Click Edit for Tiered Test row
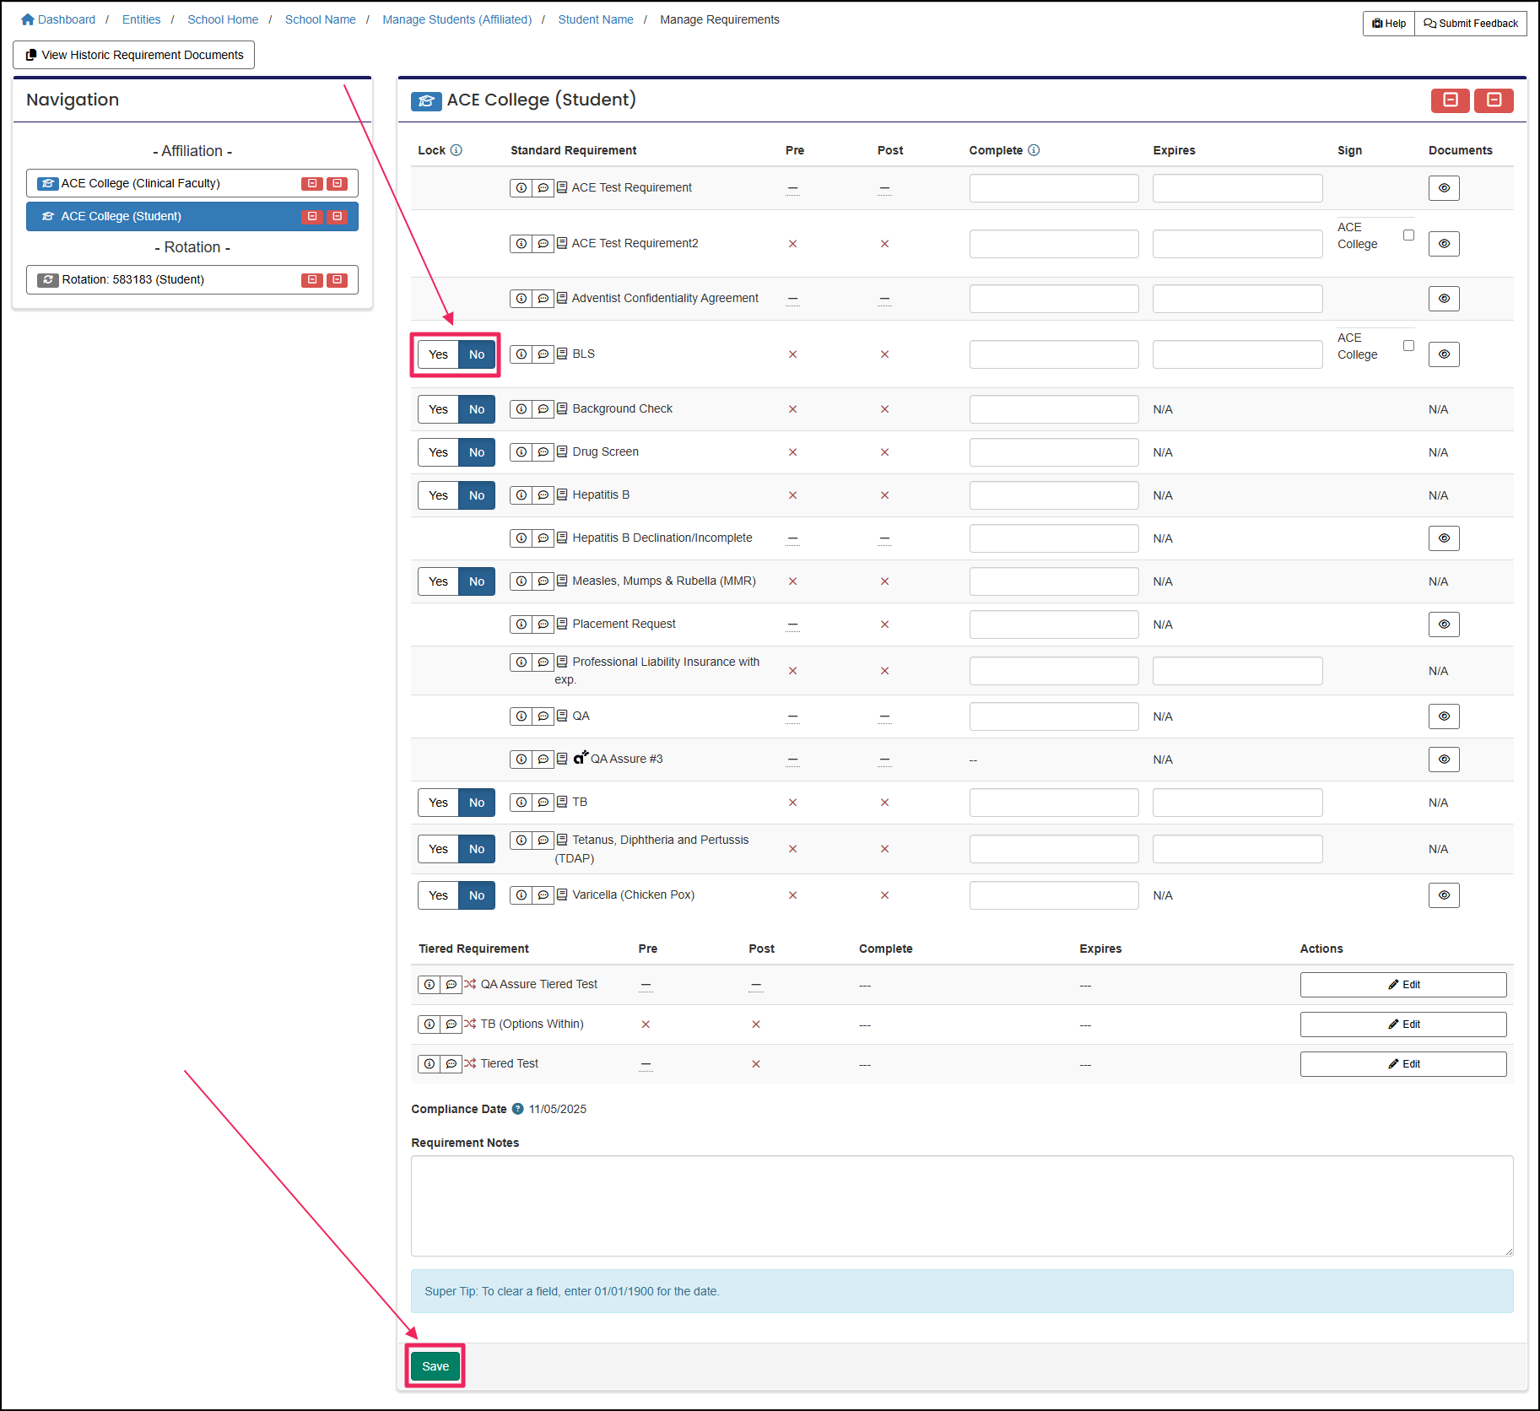Viewport: 1540px width, 1411px height. point(1403,1063)
